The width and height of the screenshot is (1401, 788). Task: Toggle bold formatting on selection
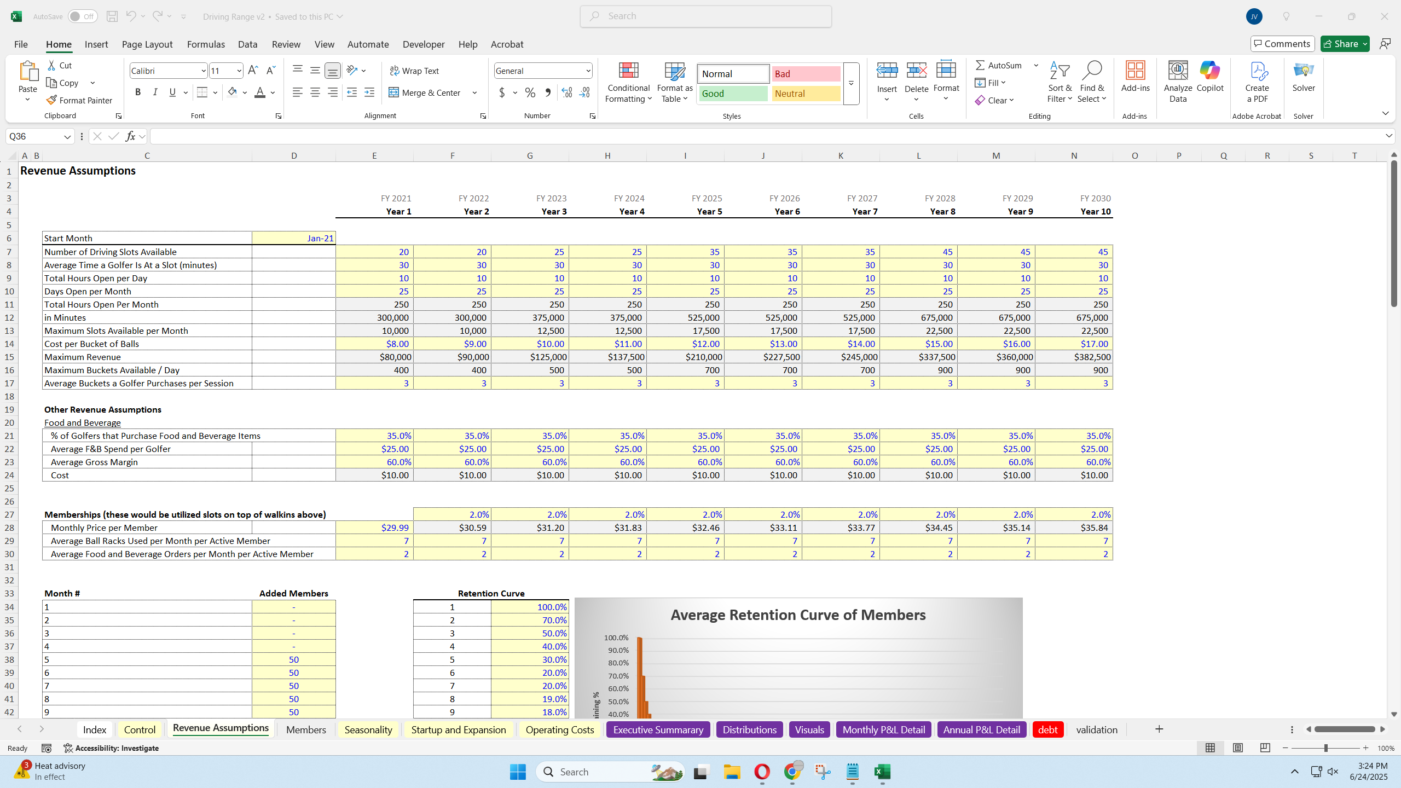pyautogui.click(x=137, y=92)
